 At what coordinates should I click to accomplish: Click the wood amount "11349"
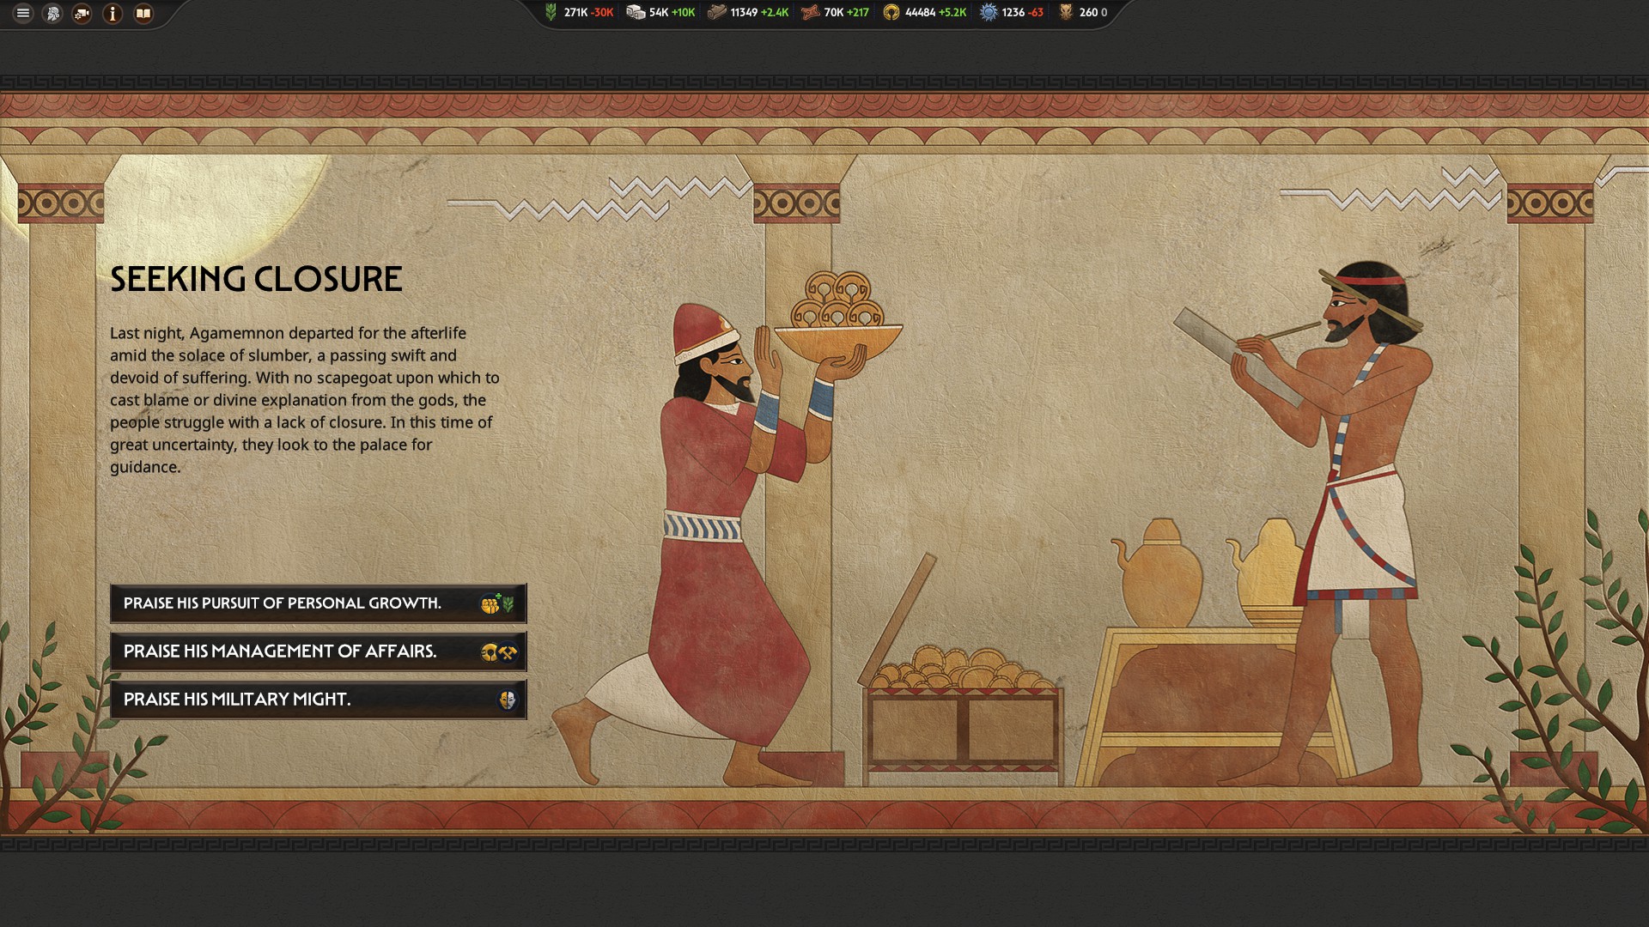(x=744, y=13)
